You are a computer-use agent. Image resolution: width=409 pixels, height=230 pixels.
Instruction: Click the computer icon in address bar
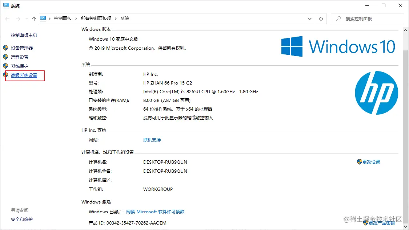43,19
